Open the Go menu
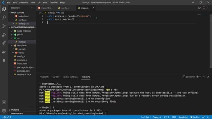This screenshot has height=119, width=212. click(x=39, y=3)
